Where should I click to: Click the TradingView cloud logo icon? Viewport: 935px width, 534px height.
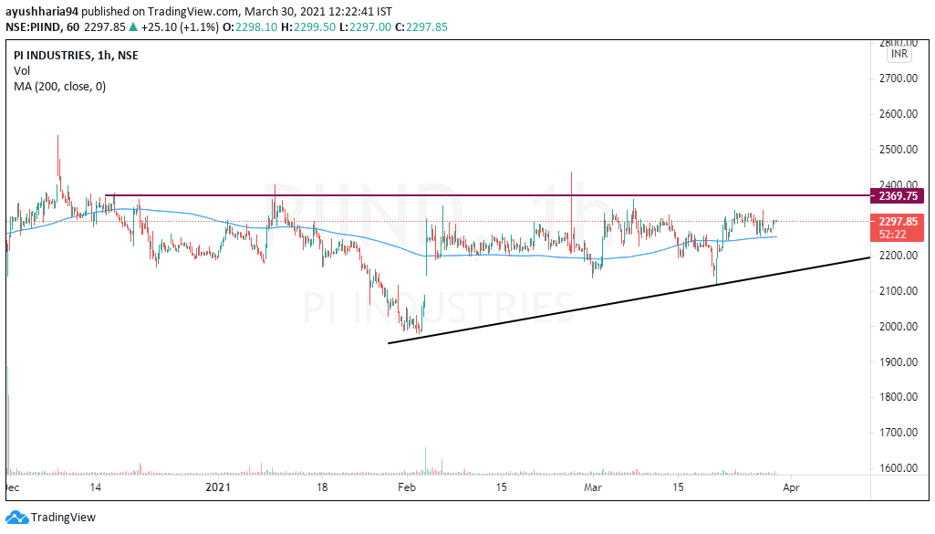point(16,518)
